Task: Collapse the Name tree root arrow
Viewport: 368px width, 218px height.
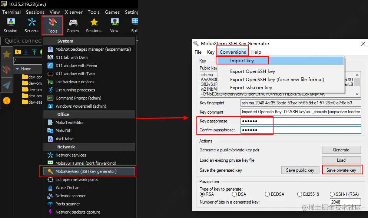Action: tap(17, 69)
